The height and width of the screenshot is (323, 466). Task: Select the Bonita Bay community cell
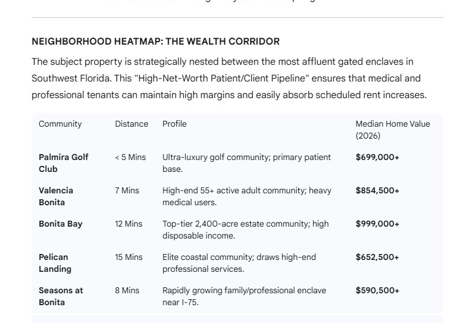click(x=61, y=224)
